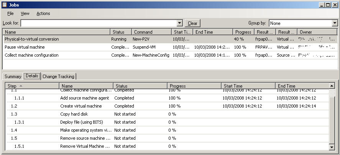Switch to the Summary tab
The width and height of the screenshot is (340, 155).
(x=13, y=77)
